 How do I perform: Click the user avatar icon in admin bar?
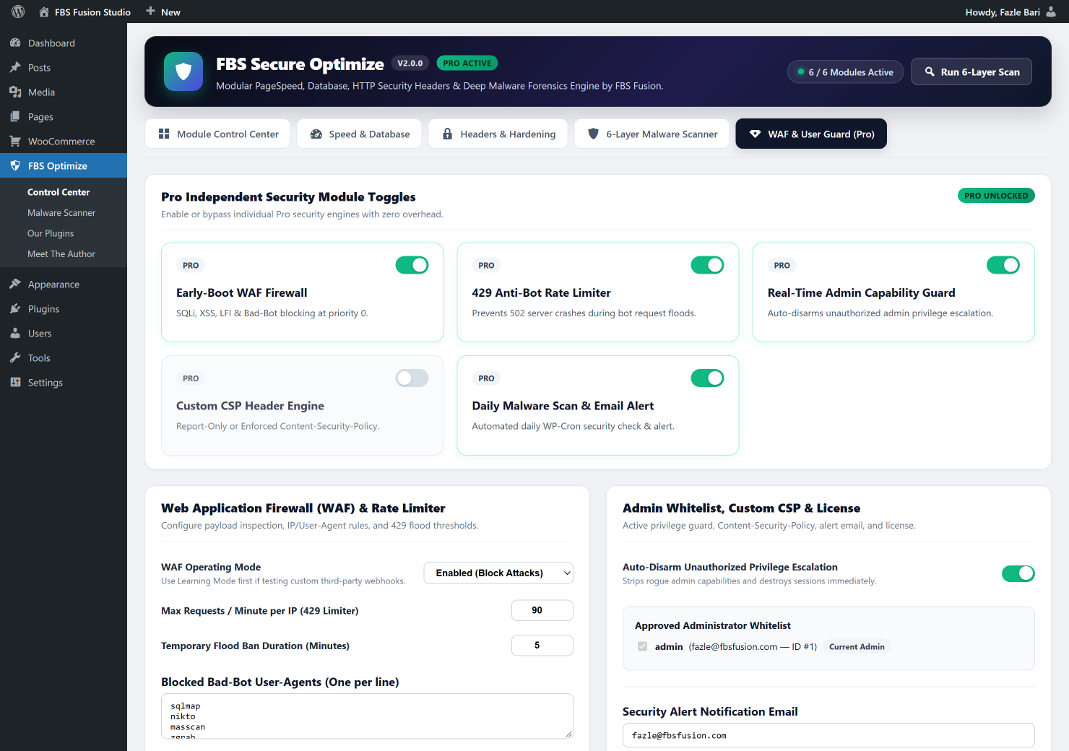pyautogui.click(x=1051, y=12)
